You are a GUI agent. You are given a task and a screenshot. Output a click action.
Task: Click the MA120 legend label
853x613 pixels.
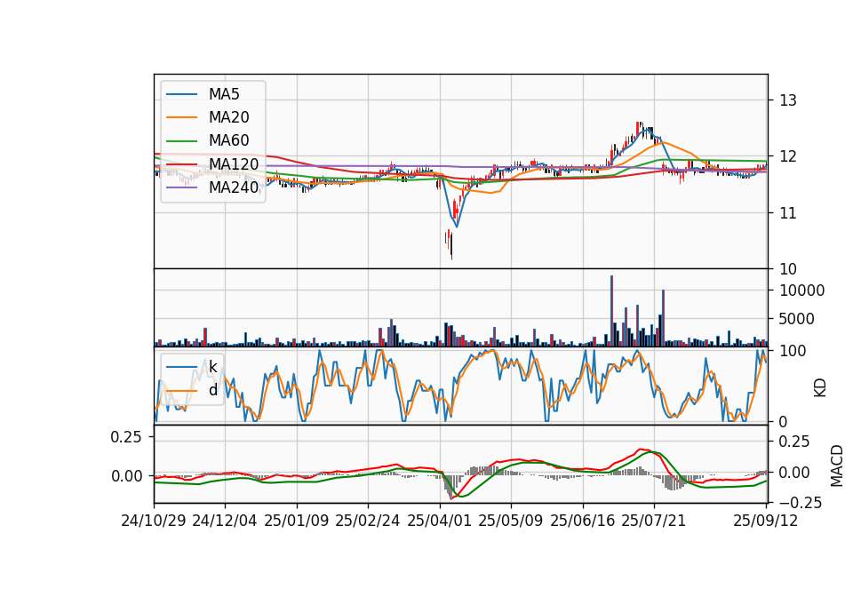click(234, 164)
